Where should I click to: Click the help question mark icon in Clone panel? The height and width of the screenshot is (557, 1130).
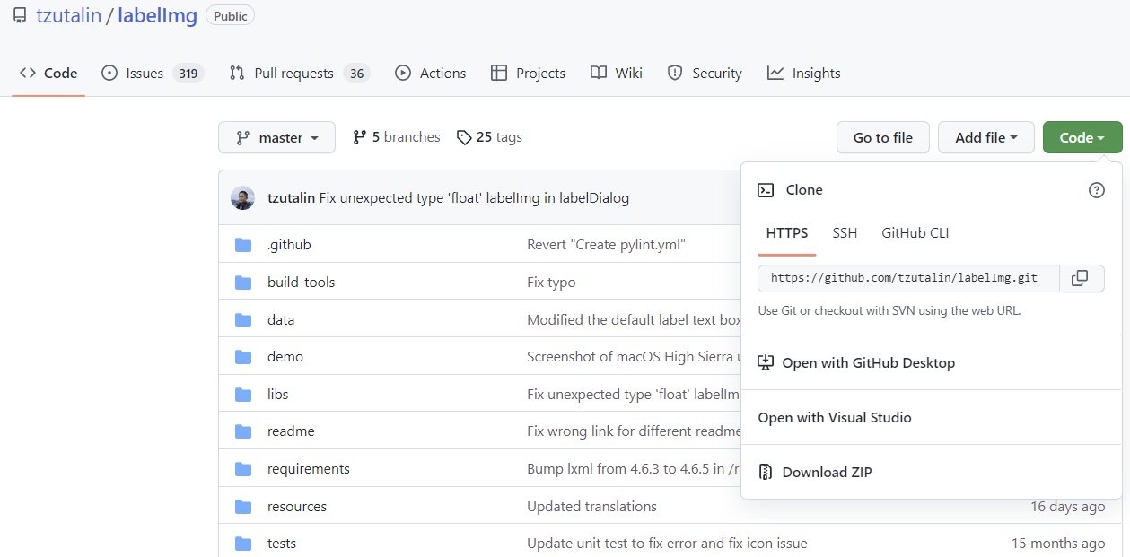pyautogui.click(x=1097, y=190)
